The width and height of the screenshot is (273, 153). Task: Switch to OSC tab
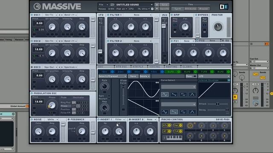tap(105, 67)
